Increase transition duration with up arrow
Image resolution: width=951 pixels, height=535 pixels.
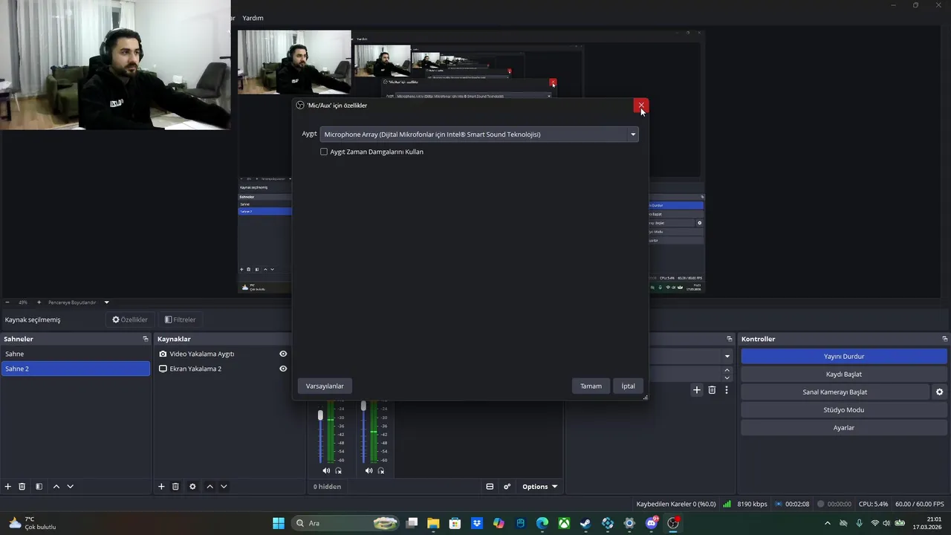point(727,370)
